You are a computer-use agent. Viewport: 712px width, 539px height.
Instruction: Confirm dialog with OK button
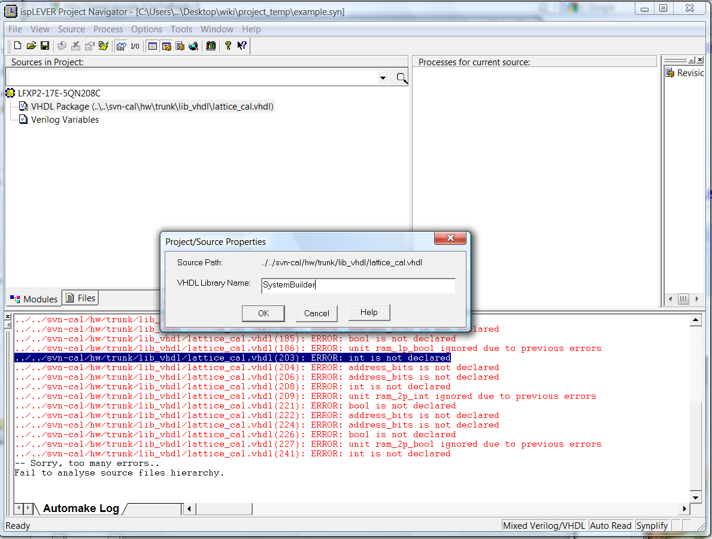point(263,313)
